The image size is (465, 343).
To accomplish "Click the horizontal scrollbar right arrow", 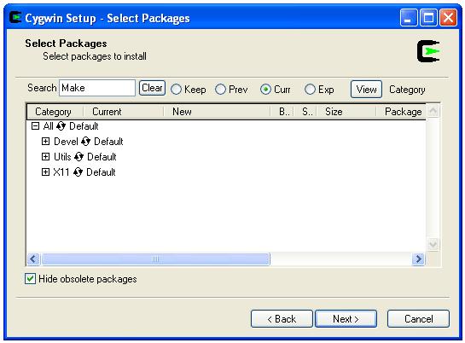I will (x=418, y=259).
